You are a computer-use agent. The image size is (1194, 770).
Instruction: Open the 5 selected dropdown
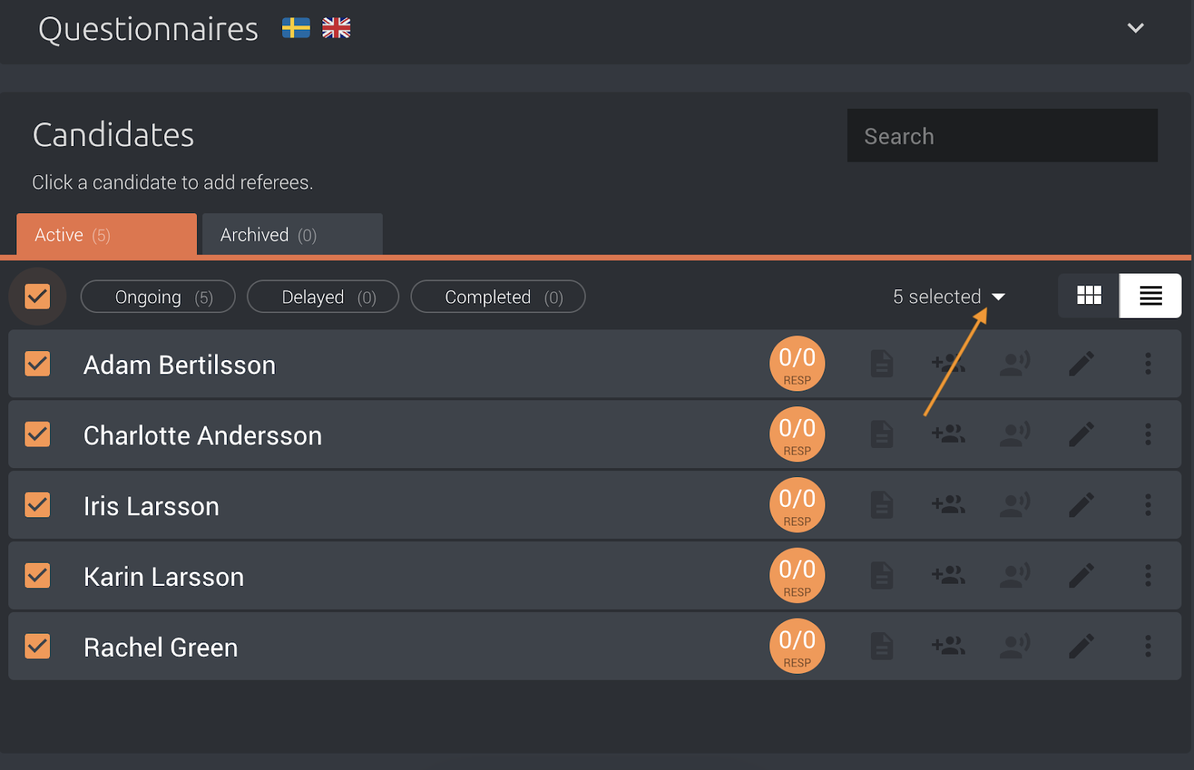coord(948,297)
